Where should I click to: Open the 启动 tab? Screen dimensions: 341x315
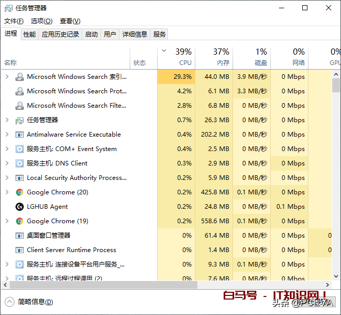coord(91,35)
